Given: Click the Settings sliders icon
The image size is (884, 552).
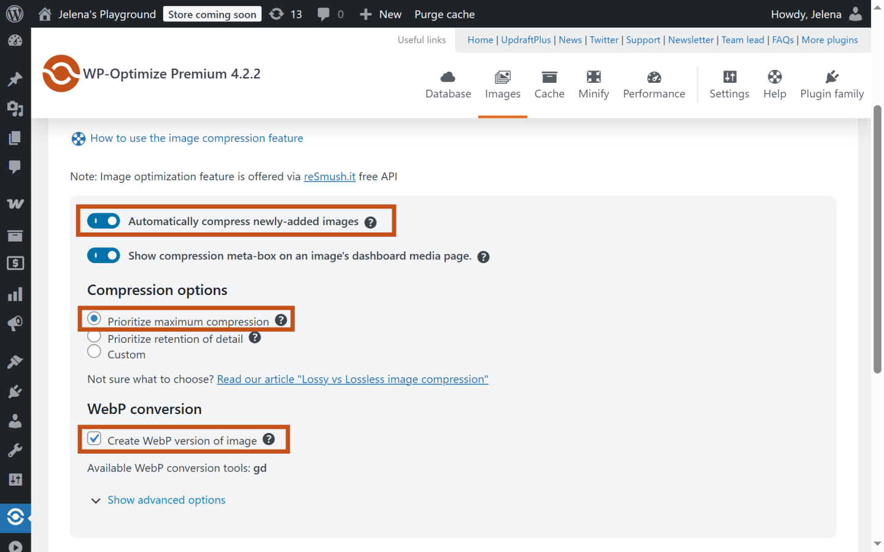Looking at the screenshot, I should click(729, 78).
